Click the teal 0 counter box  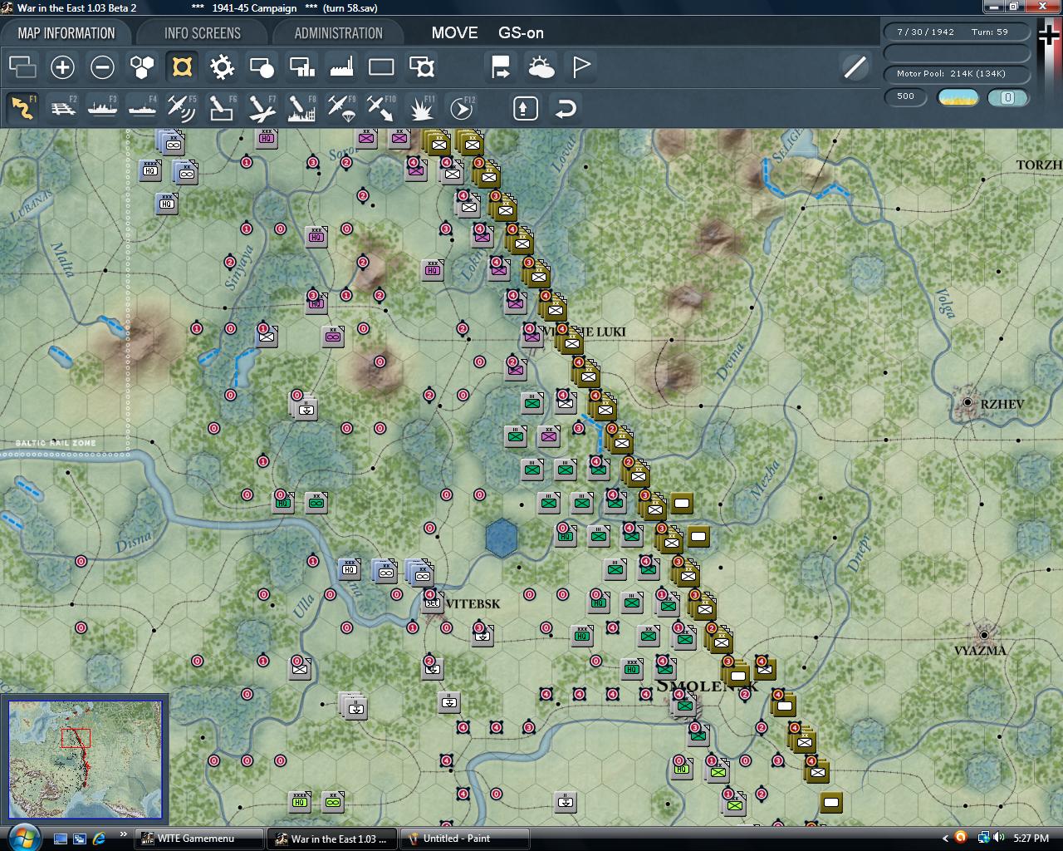pyautogui.click(x=1008, y=97)
